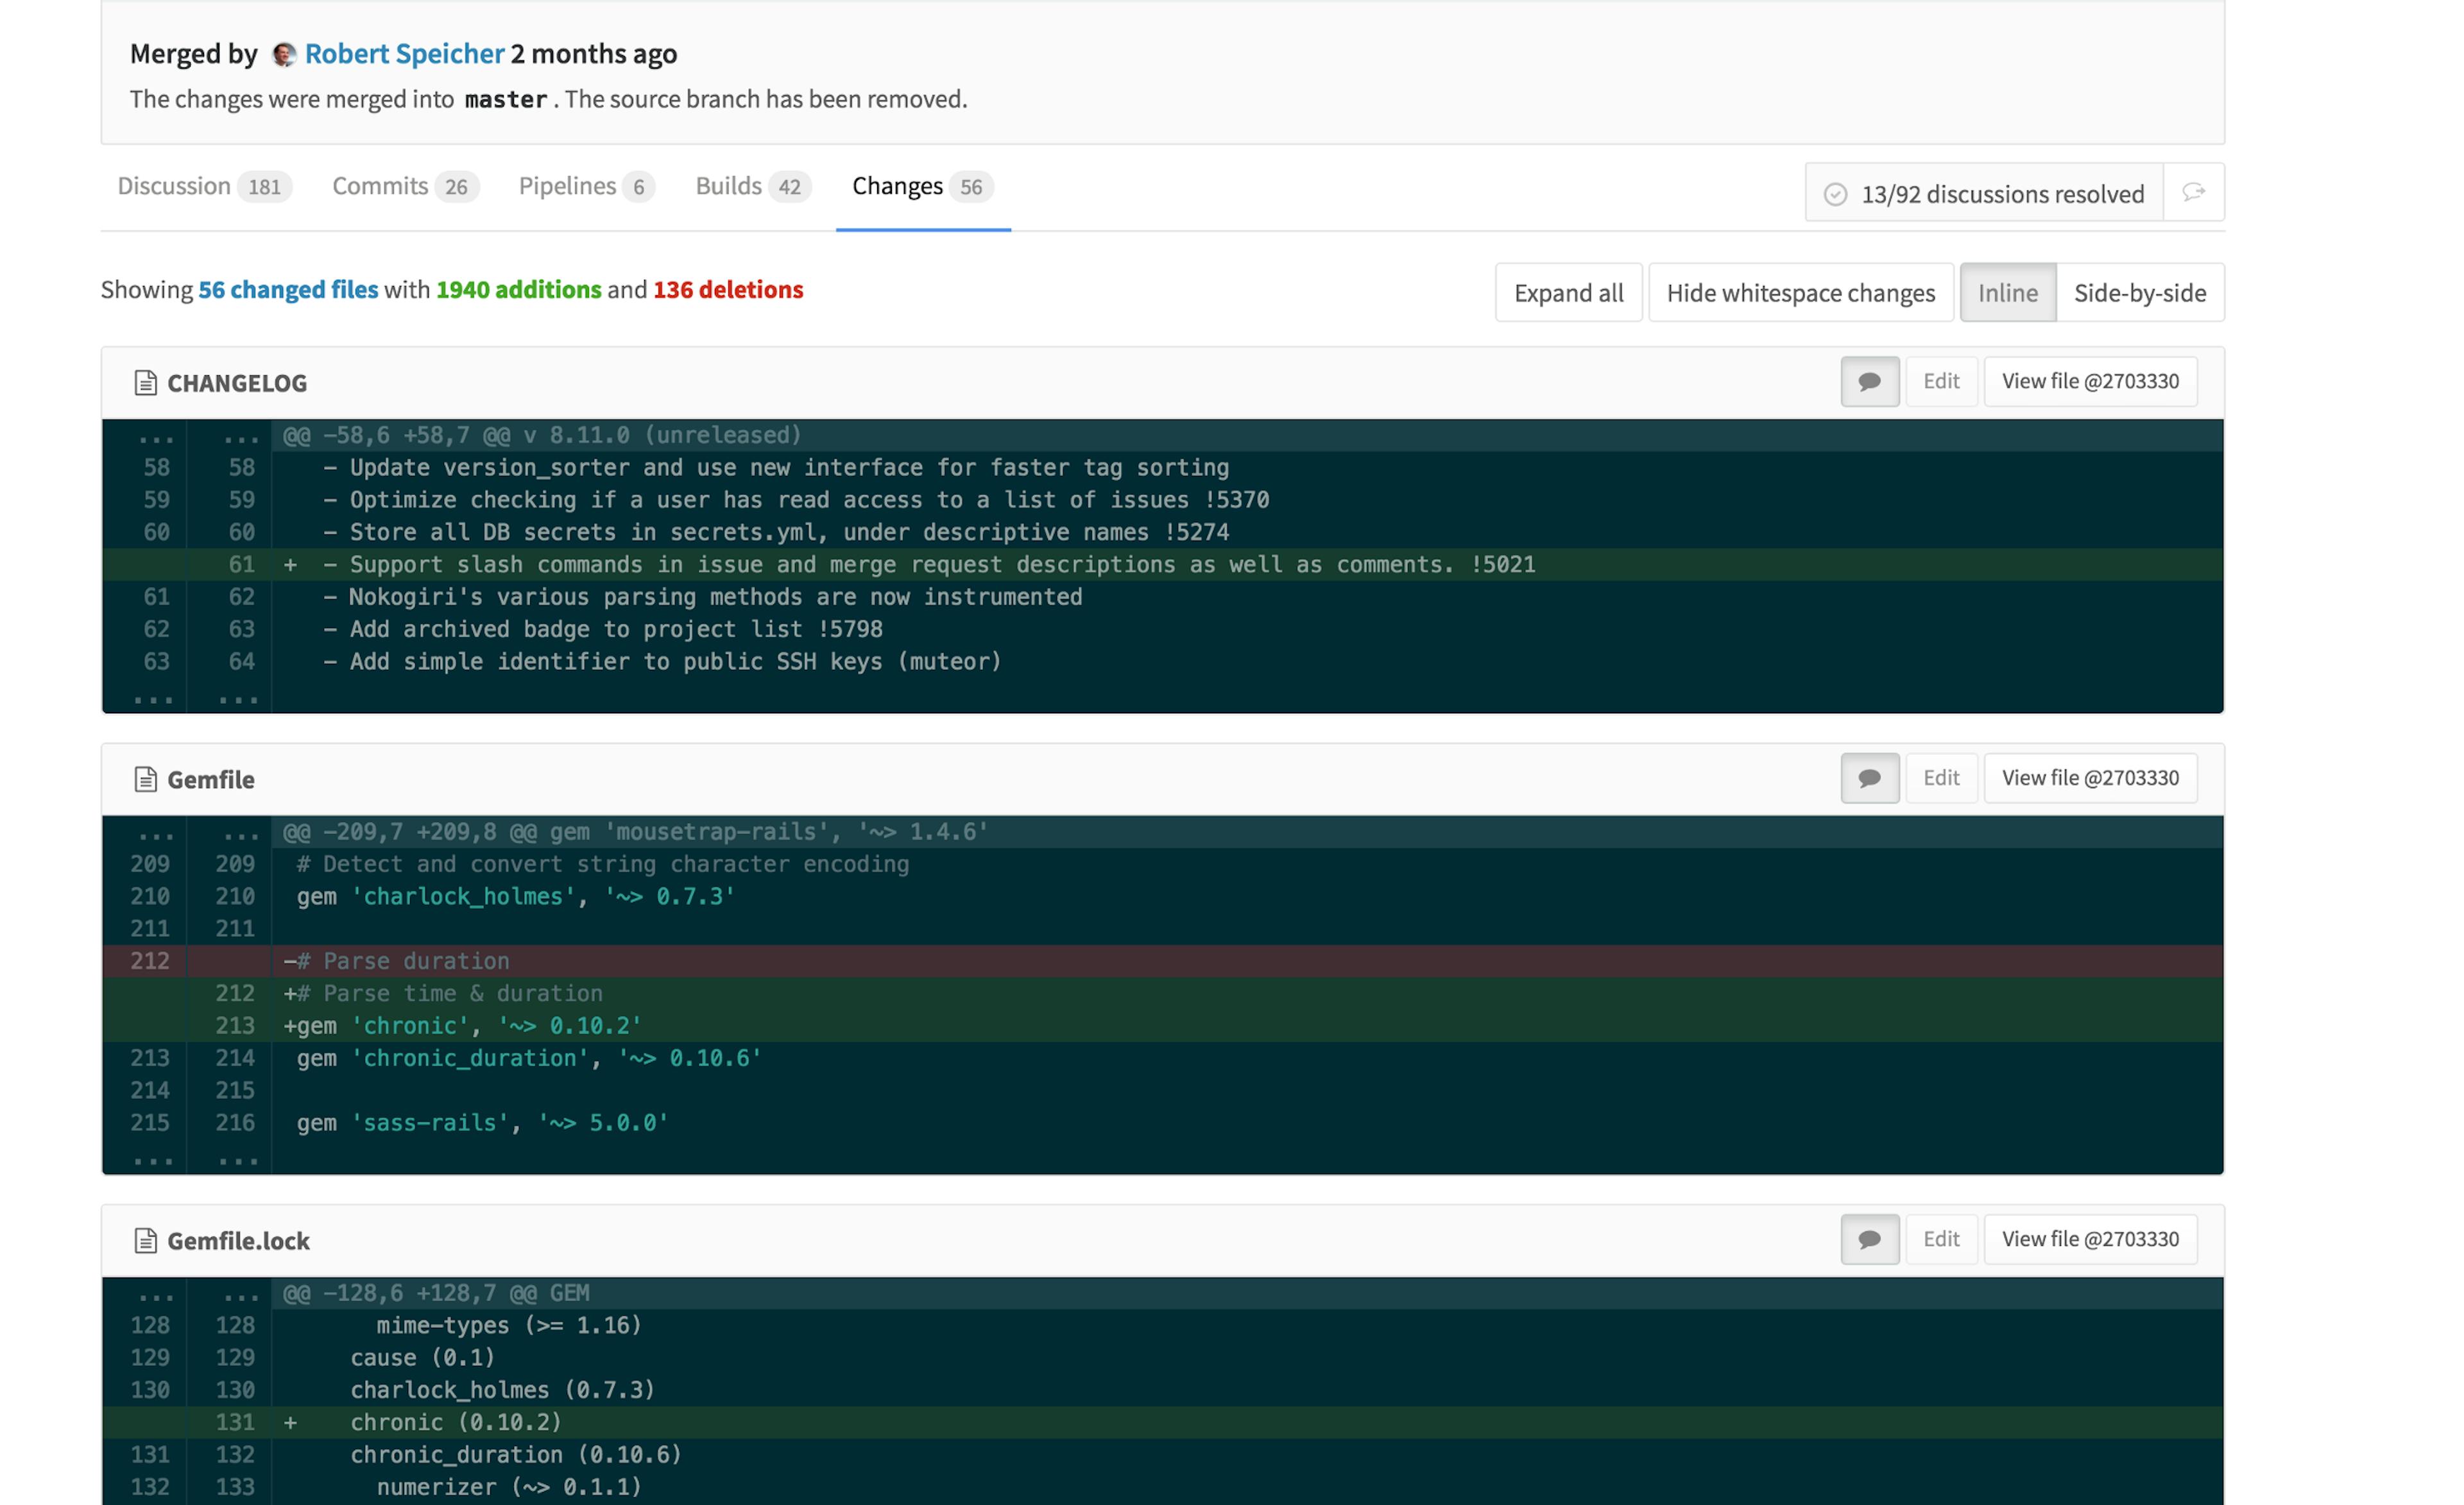The width and height of the screenshot is (2464, 1505).
Task: Toggle comments on Gemfile.lock diff
Action: tap(1869, 1239)
